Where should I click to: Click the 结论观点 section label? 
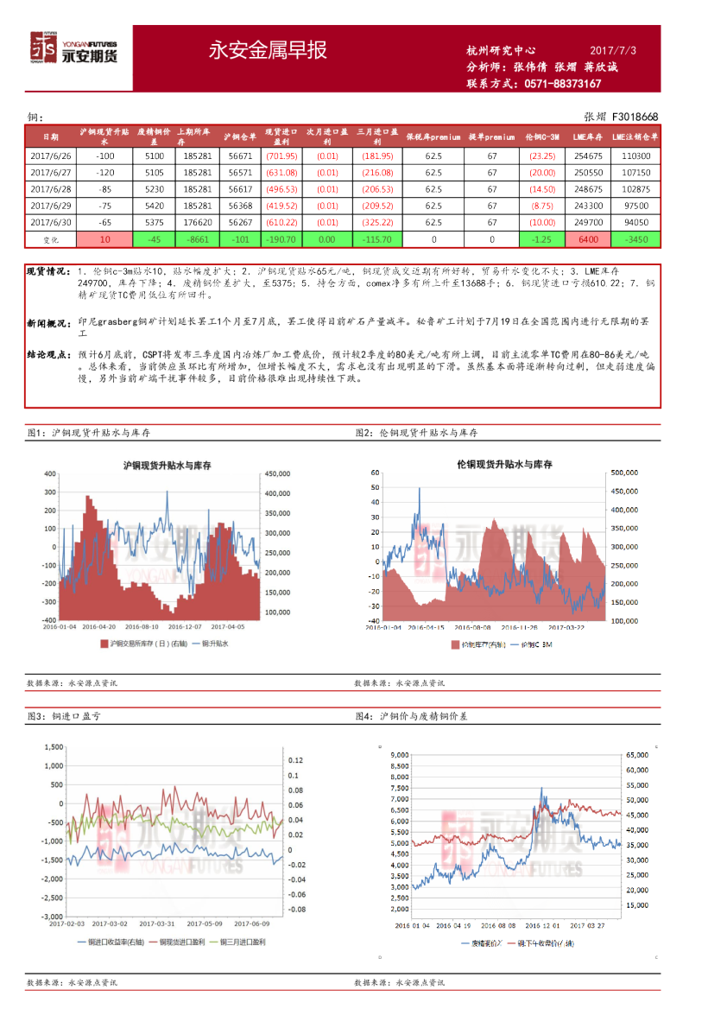click(x=49, y=354)
